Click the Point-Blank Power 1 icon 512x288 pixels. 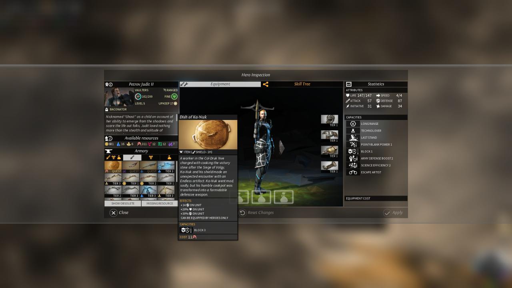(353, 144)
